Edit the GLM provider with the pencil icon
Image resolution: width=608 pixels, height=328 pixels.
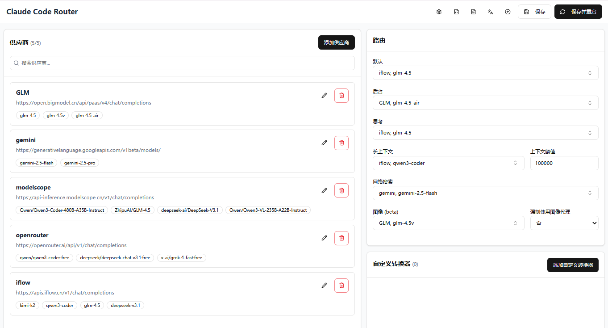(x=324, y=95)
